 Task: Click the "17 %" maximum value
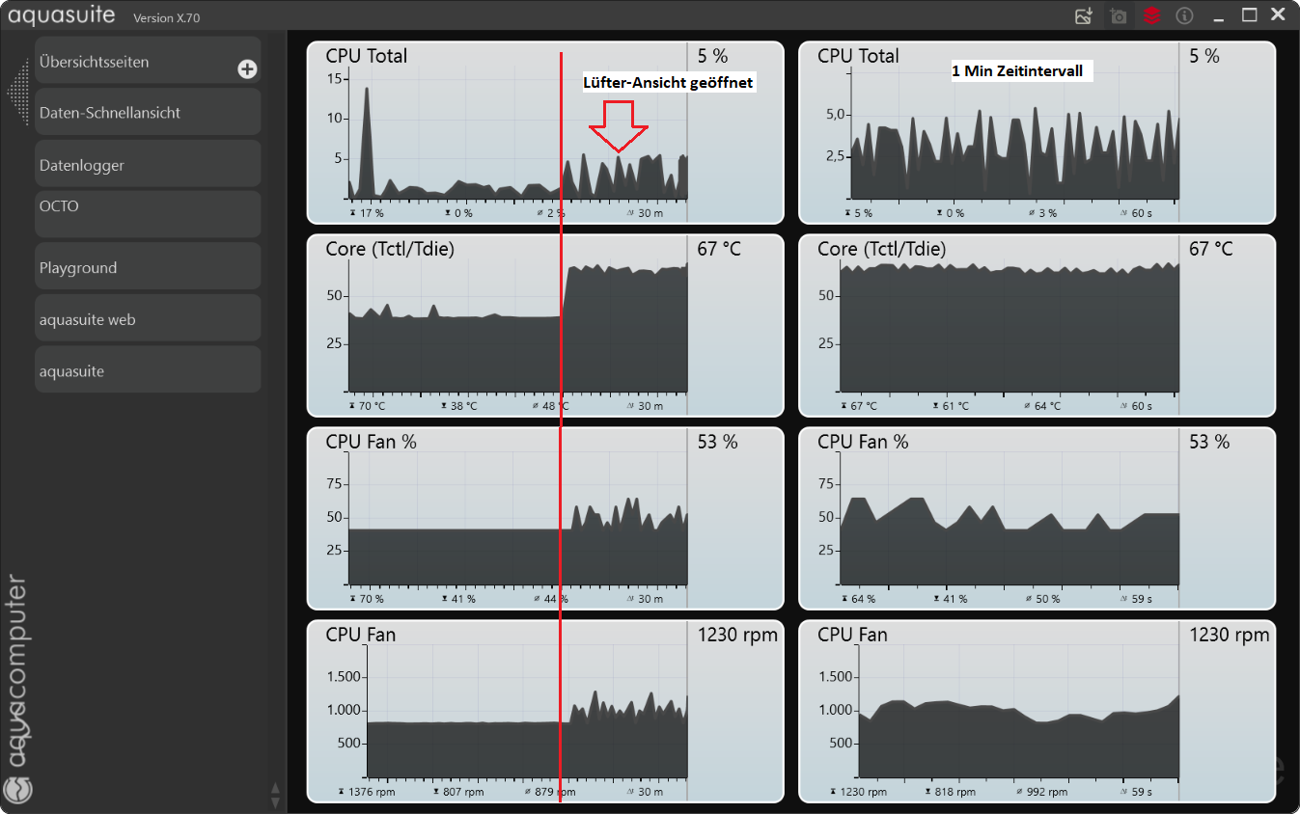pyautogui.click(x=372, y=213)
